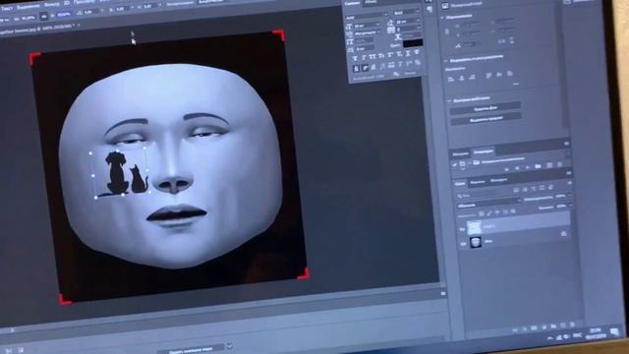Lock image pixels with brush icon
The width and height of the screenshot is (629, 354).
(489, 213)
